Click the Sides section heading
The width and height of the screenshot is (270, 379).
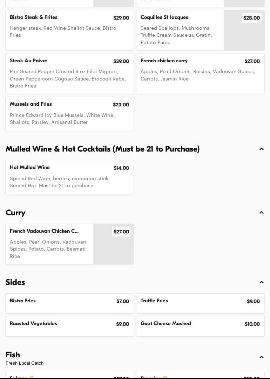tap(15, 282)
